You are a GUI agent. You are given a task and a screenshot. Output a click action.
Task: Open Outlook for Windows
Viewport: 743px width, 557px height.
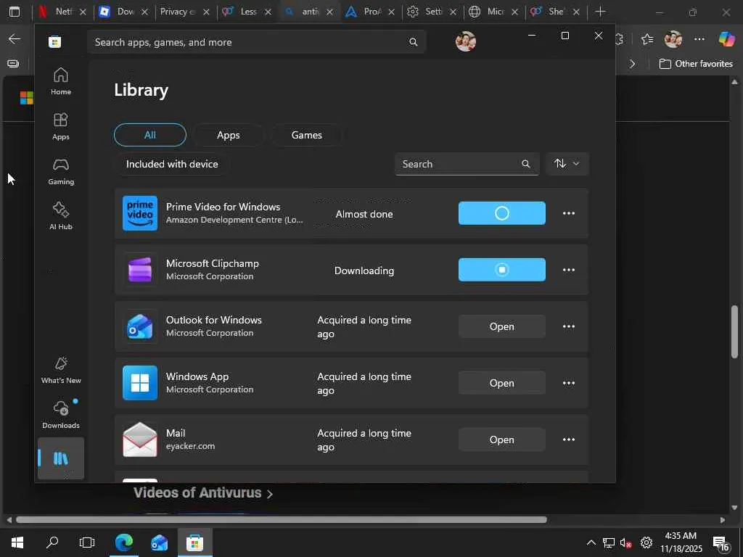(502, 326)
